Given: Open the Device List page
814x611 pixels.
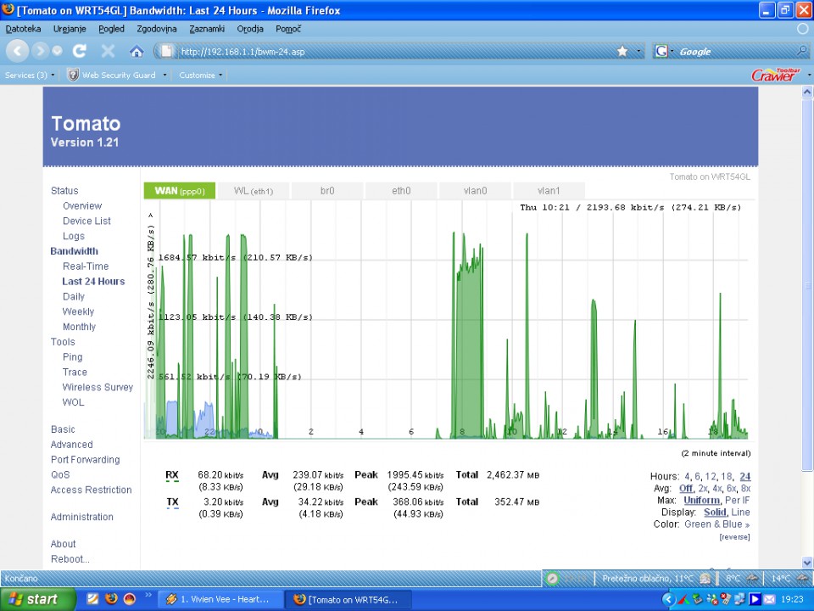Looking at the screenshot, I should click(86, 221).
